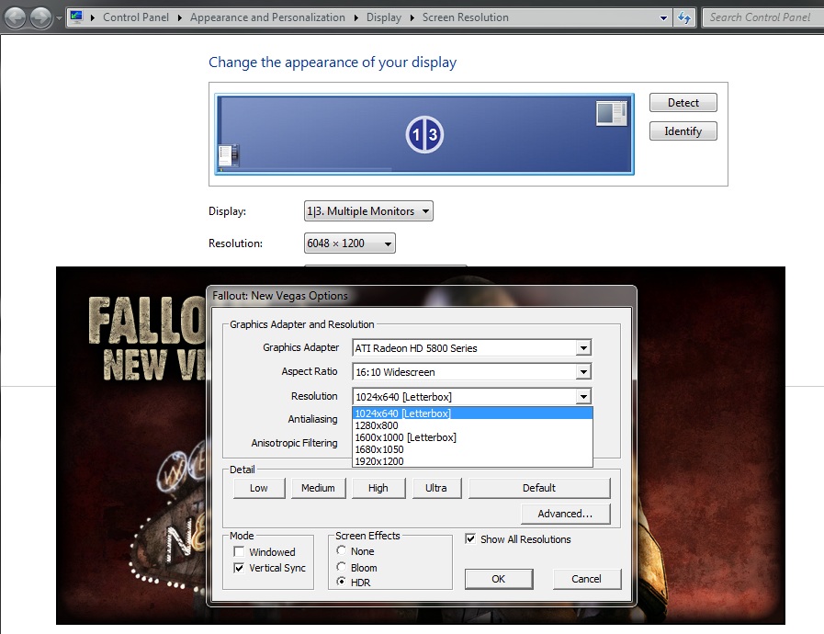Click the Control Panel icon in address bar
Image resolution: width=824 pixels, height=634 pixels.
click(x=77, y=17)
